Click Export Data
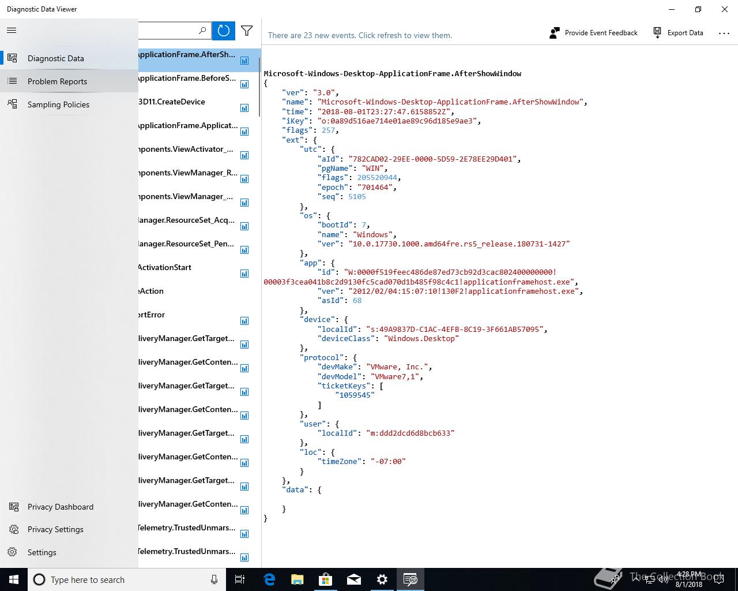Viewport: 738px width, 591px height. pos(678,33)
